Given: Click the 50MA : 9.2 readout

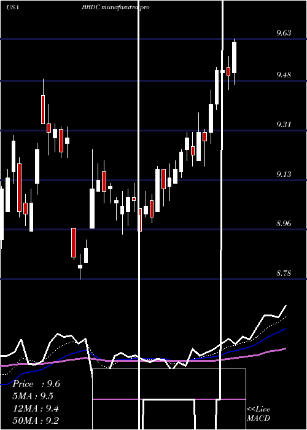Looking at the screenshot, I should [x=36, y=420].
